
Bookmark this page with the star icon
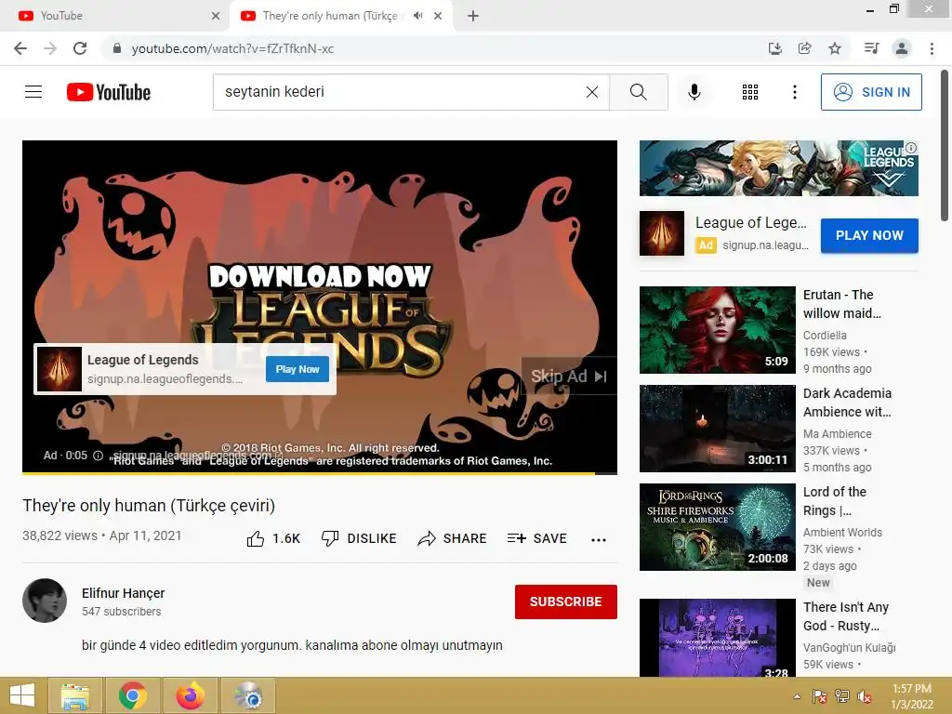835,48
